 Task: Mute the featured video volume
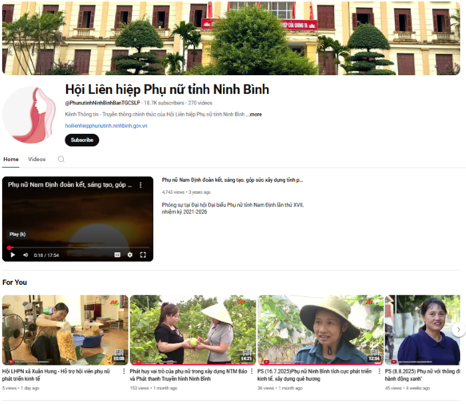click(x=25, y=255)
